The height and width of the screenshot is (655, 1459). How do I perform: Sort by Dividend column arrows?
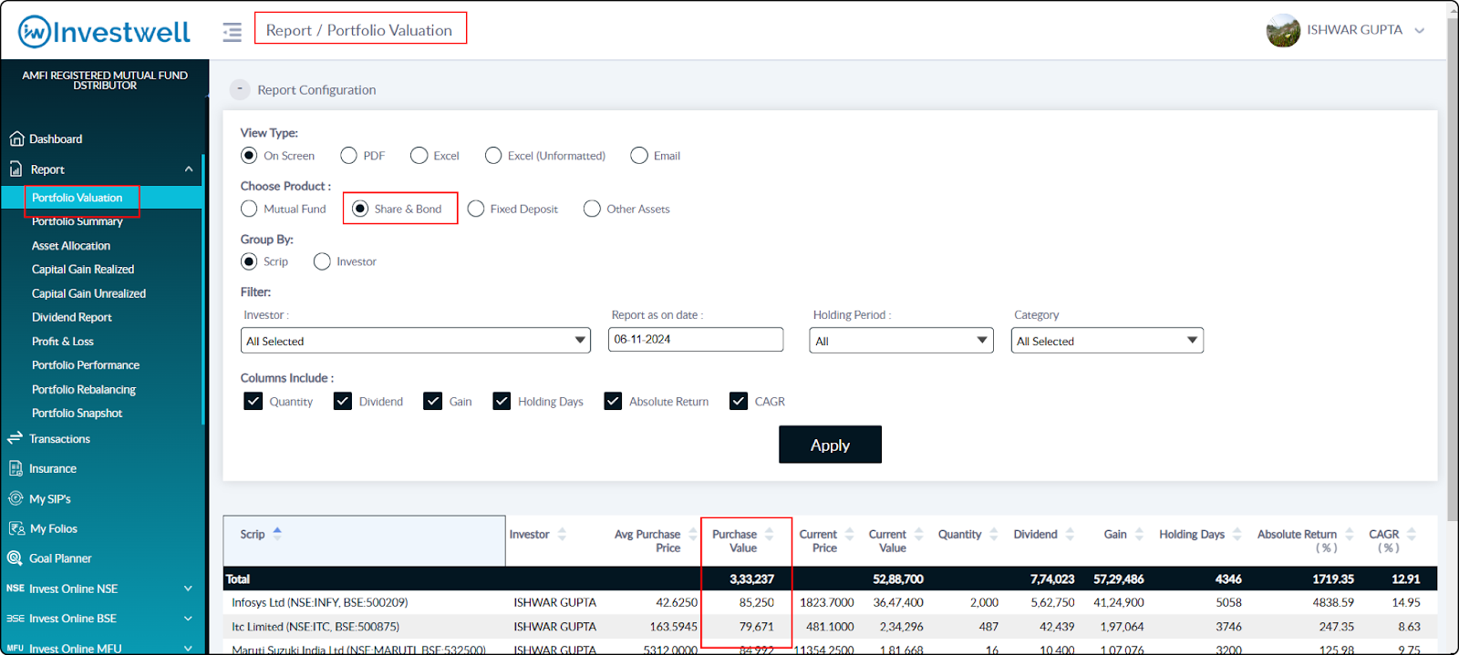pyautogui.click(x=1070, y=534)
